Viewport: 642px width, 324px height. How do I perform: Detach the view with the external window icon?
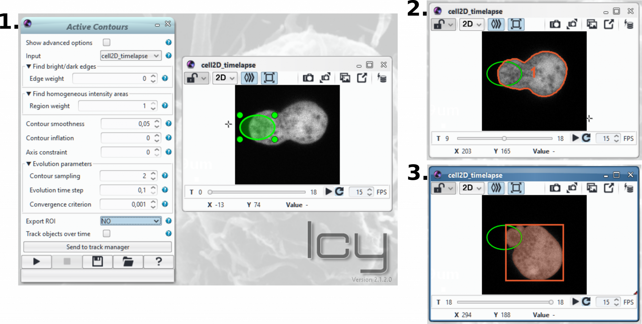362,78
